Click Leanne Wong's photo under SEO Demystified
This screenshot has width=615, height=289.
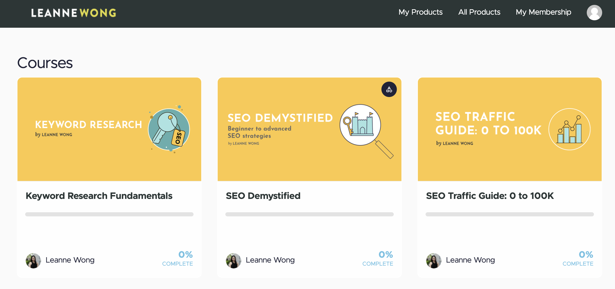point(234,261)
